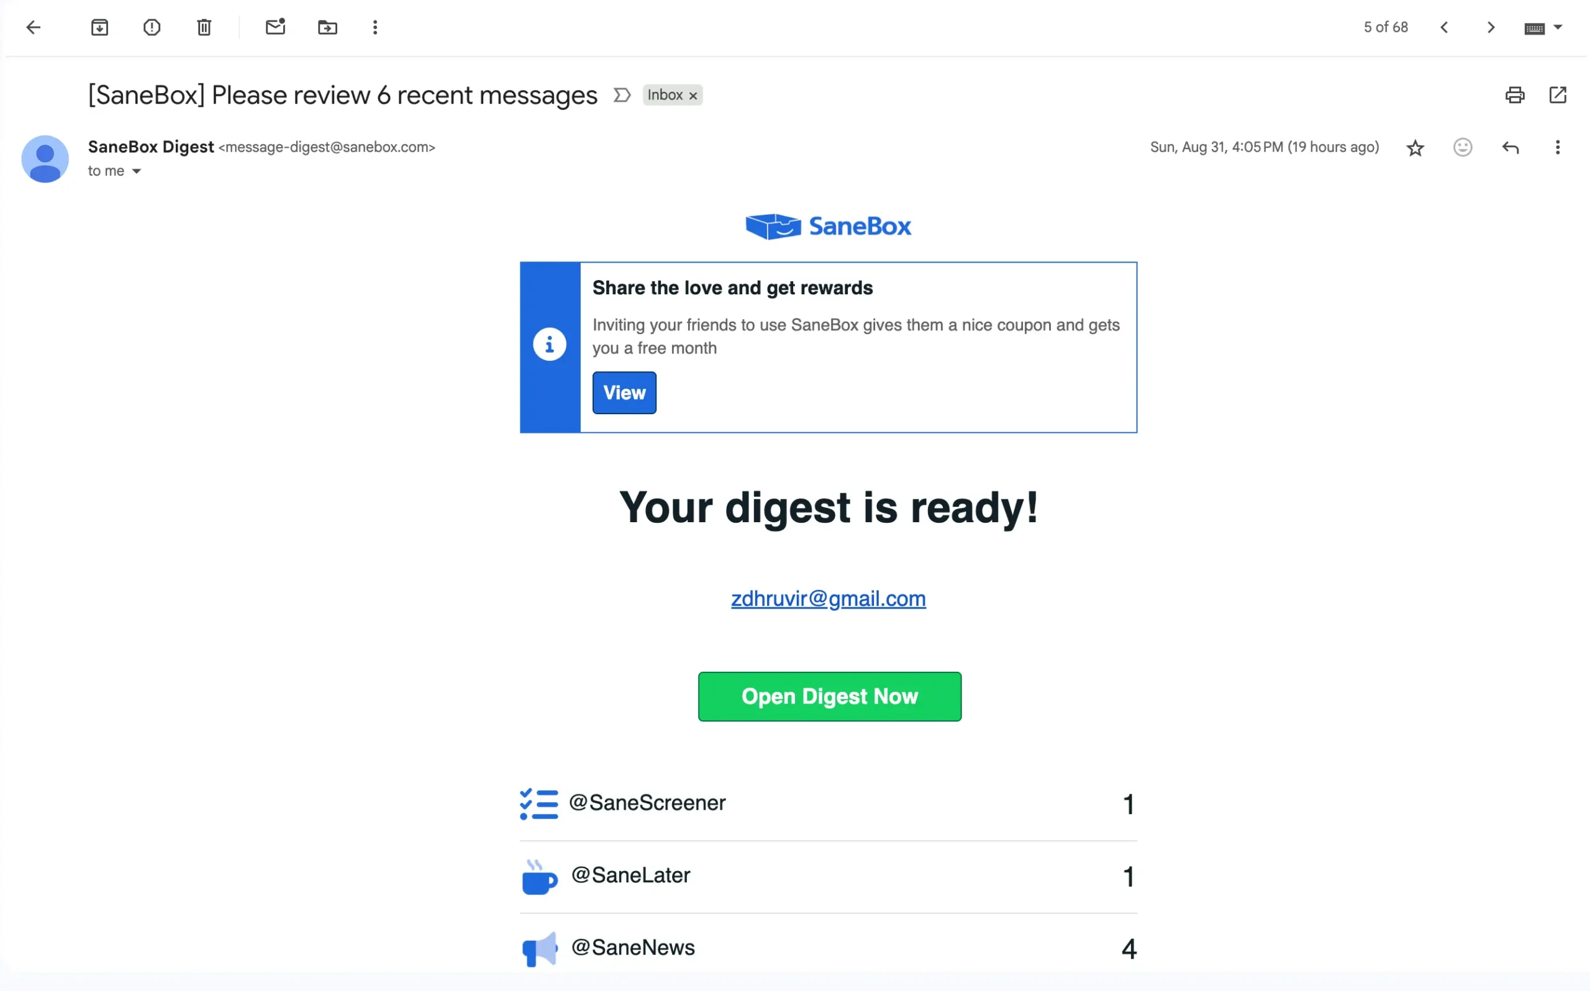
Task: Click the SaneBox Digest sender avatar
Action: (45, 159)
